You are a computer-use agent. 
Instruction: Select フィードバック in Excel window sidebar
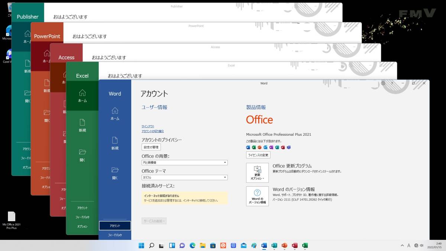point(83,217)
